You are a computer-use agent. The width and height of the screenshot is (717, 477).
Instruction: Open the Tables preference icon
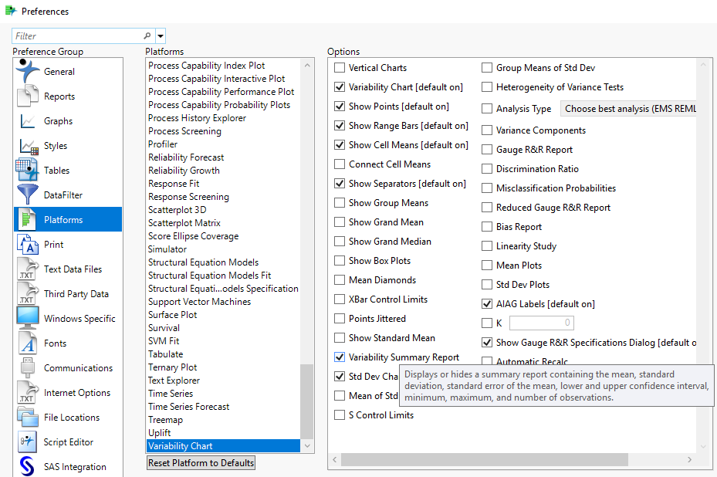point(29,171)
